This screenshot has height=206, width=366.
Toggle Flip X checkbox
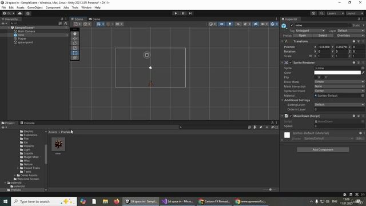316,77
